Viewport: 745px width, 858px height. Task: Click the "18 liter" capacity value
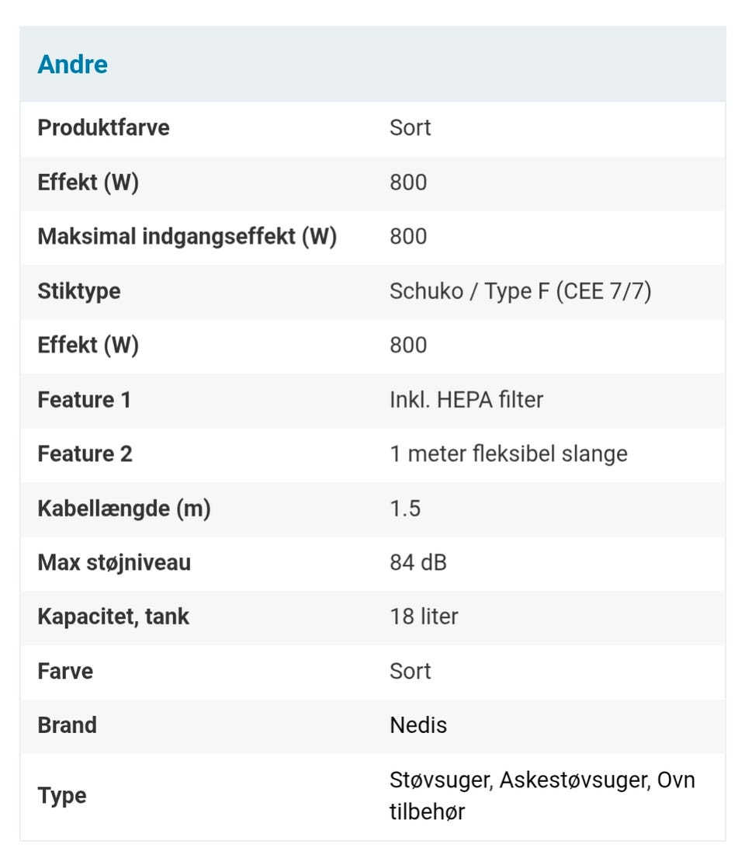424,617
